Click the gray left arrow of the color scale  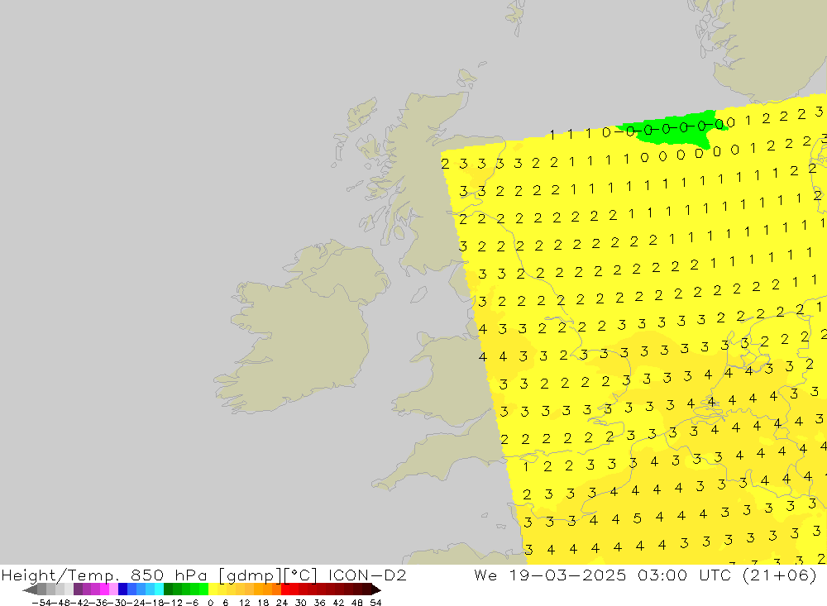tap(30, 590)
